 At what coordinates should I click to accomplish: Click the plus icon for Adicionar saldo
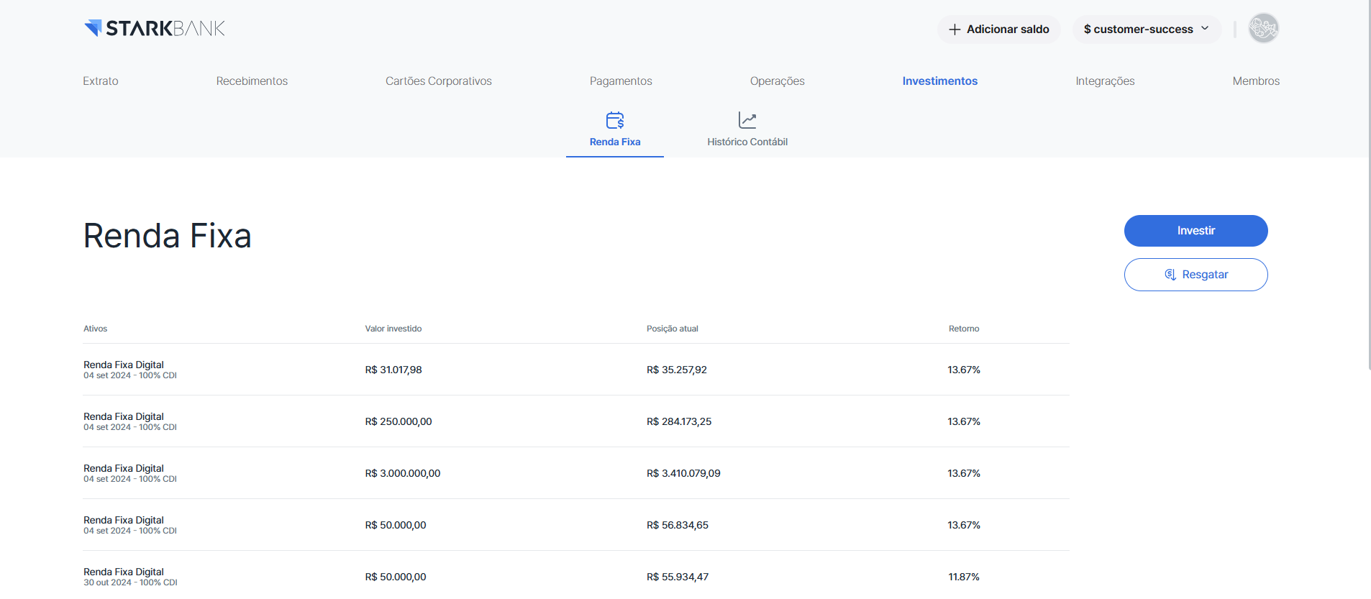click(955, 29)
